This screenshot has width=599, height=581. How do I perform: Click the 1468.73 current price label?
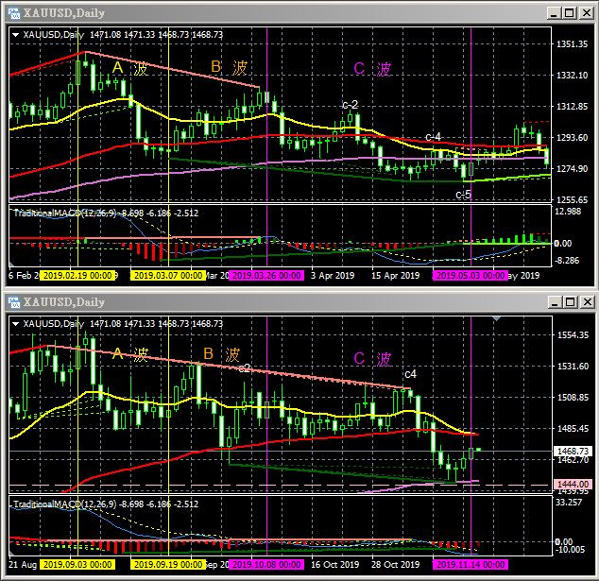coord(573,452)
